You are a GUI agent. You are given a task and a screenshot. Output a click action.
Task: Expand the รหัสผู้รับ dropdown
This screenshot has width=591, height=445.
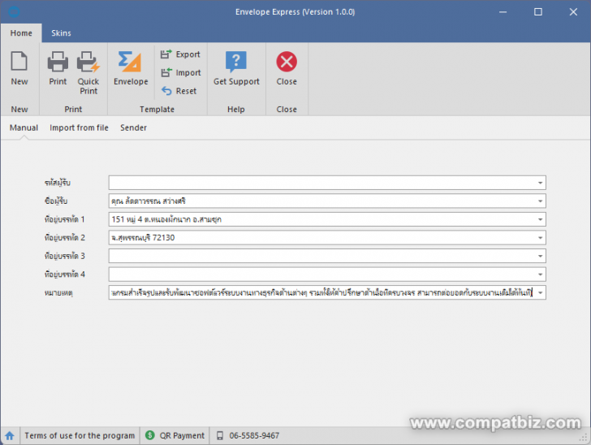pyautogui.click(x=540, y=183)
